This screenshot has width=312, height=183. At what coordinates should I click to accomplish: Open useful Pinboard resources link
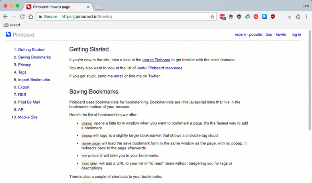[x=159, y=68]
